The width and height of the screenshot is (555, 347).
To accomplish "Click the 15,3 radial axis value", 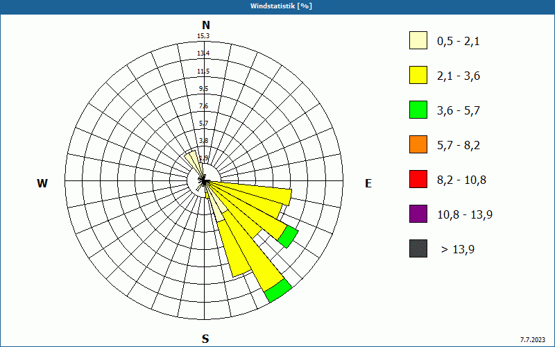I will coord(203,36).
